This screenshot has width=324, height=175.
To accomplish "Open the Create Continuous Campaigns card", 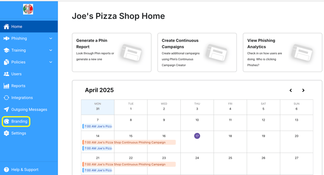I will coord(197,53).
